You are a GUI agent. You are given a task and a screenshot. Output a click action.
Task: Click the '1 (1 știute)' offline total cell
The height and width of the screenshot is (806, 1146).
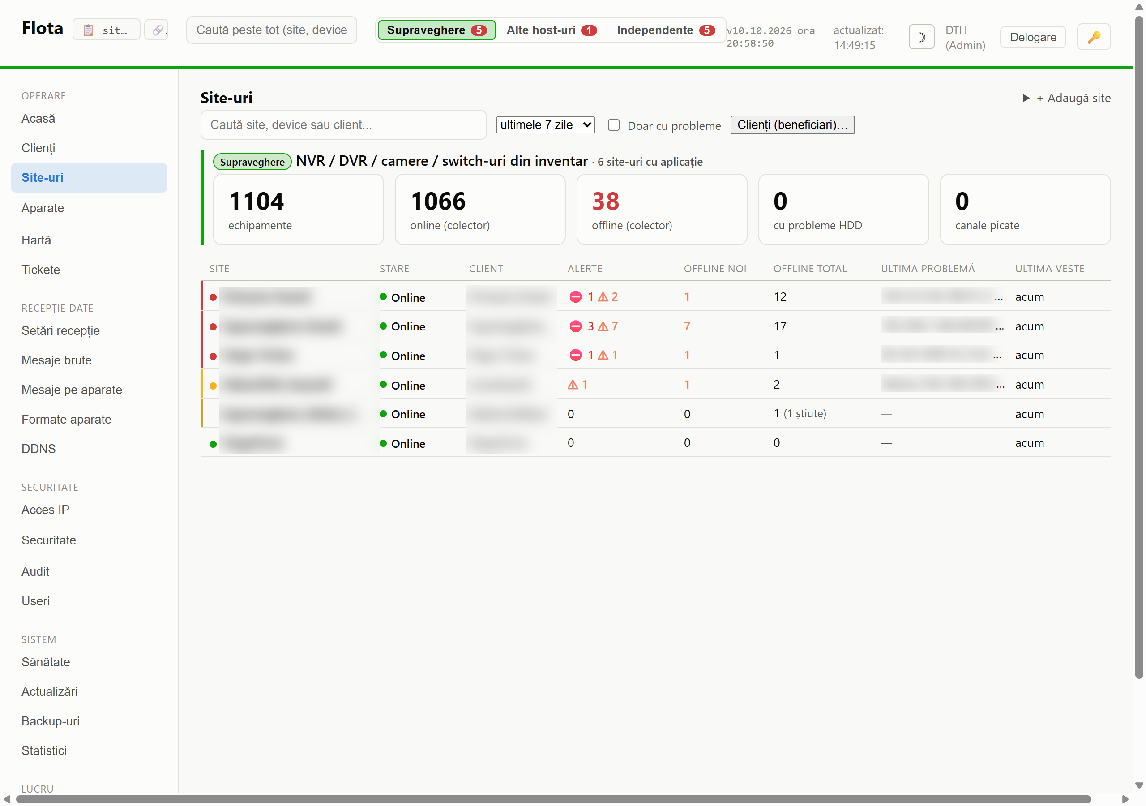click(x=800, y=413)
